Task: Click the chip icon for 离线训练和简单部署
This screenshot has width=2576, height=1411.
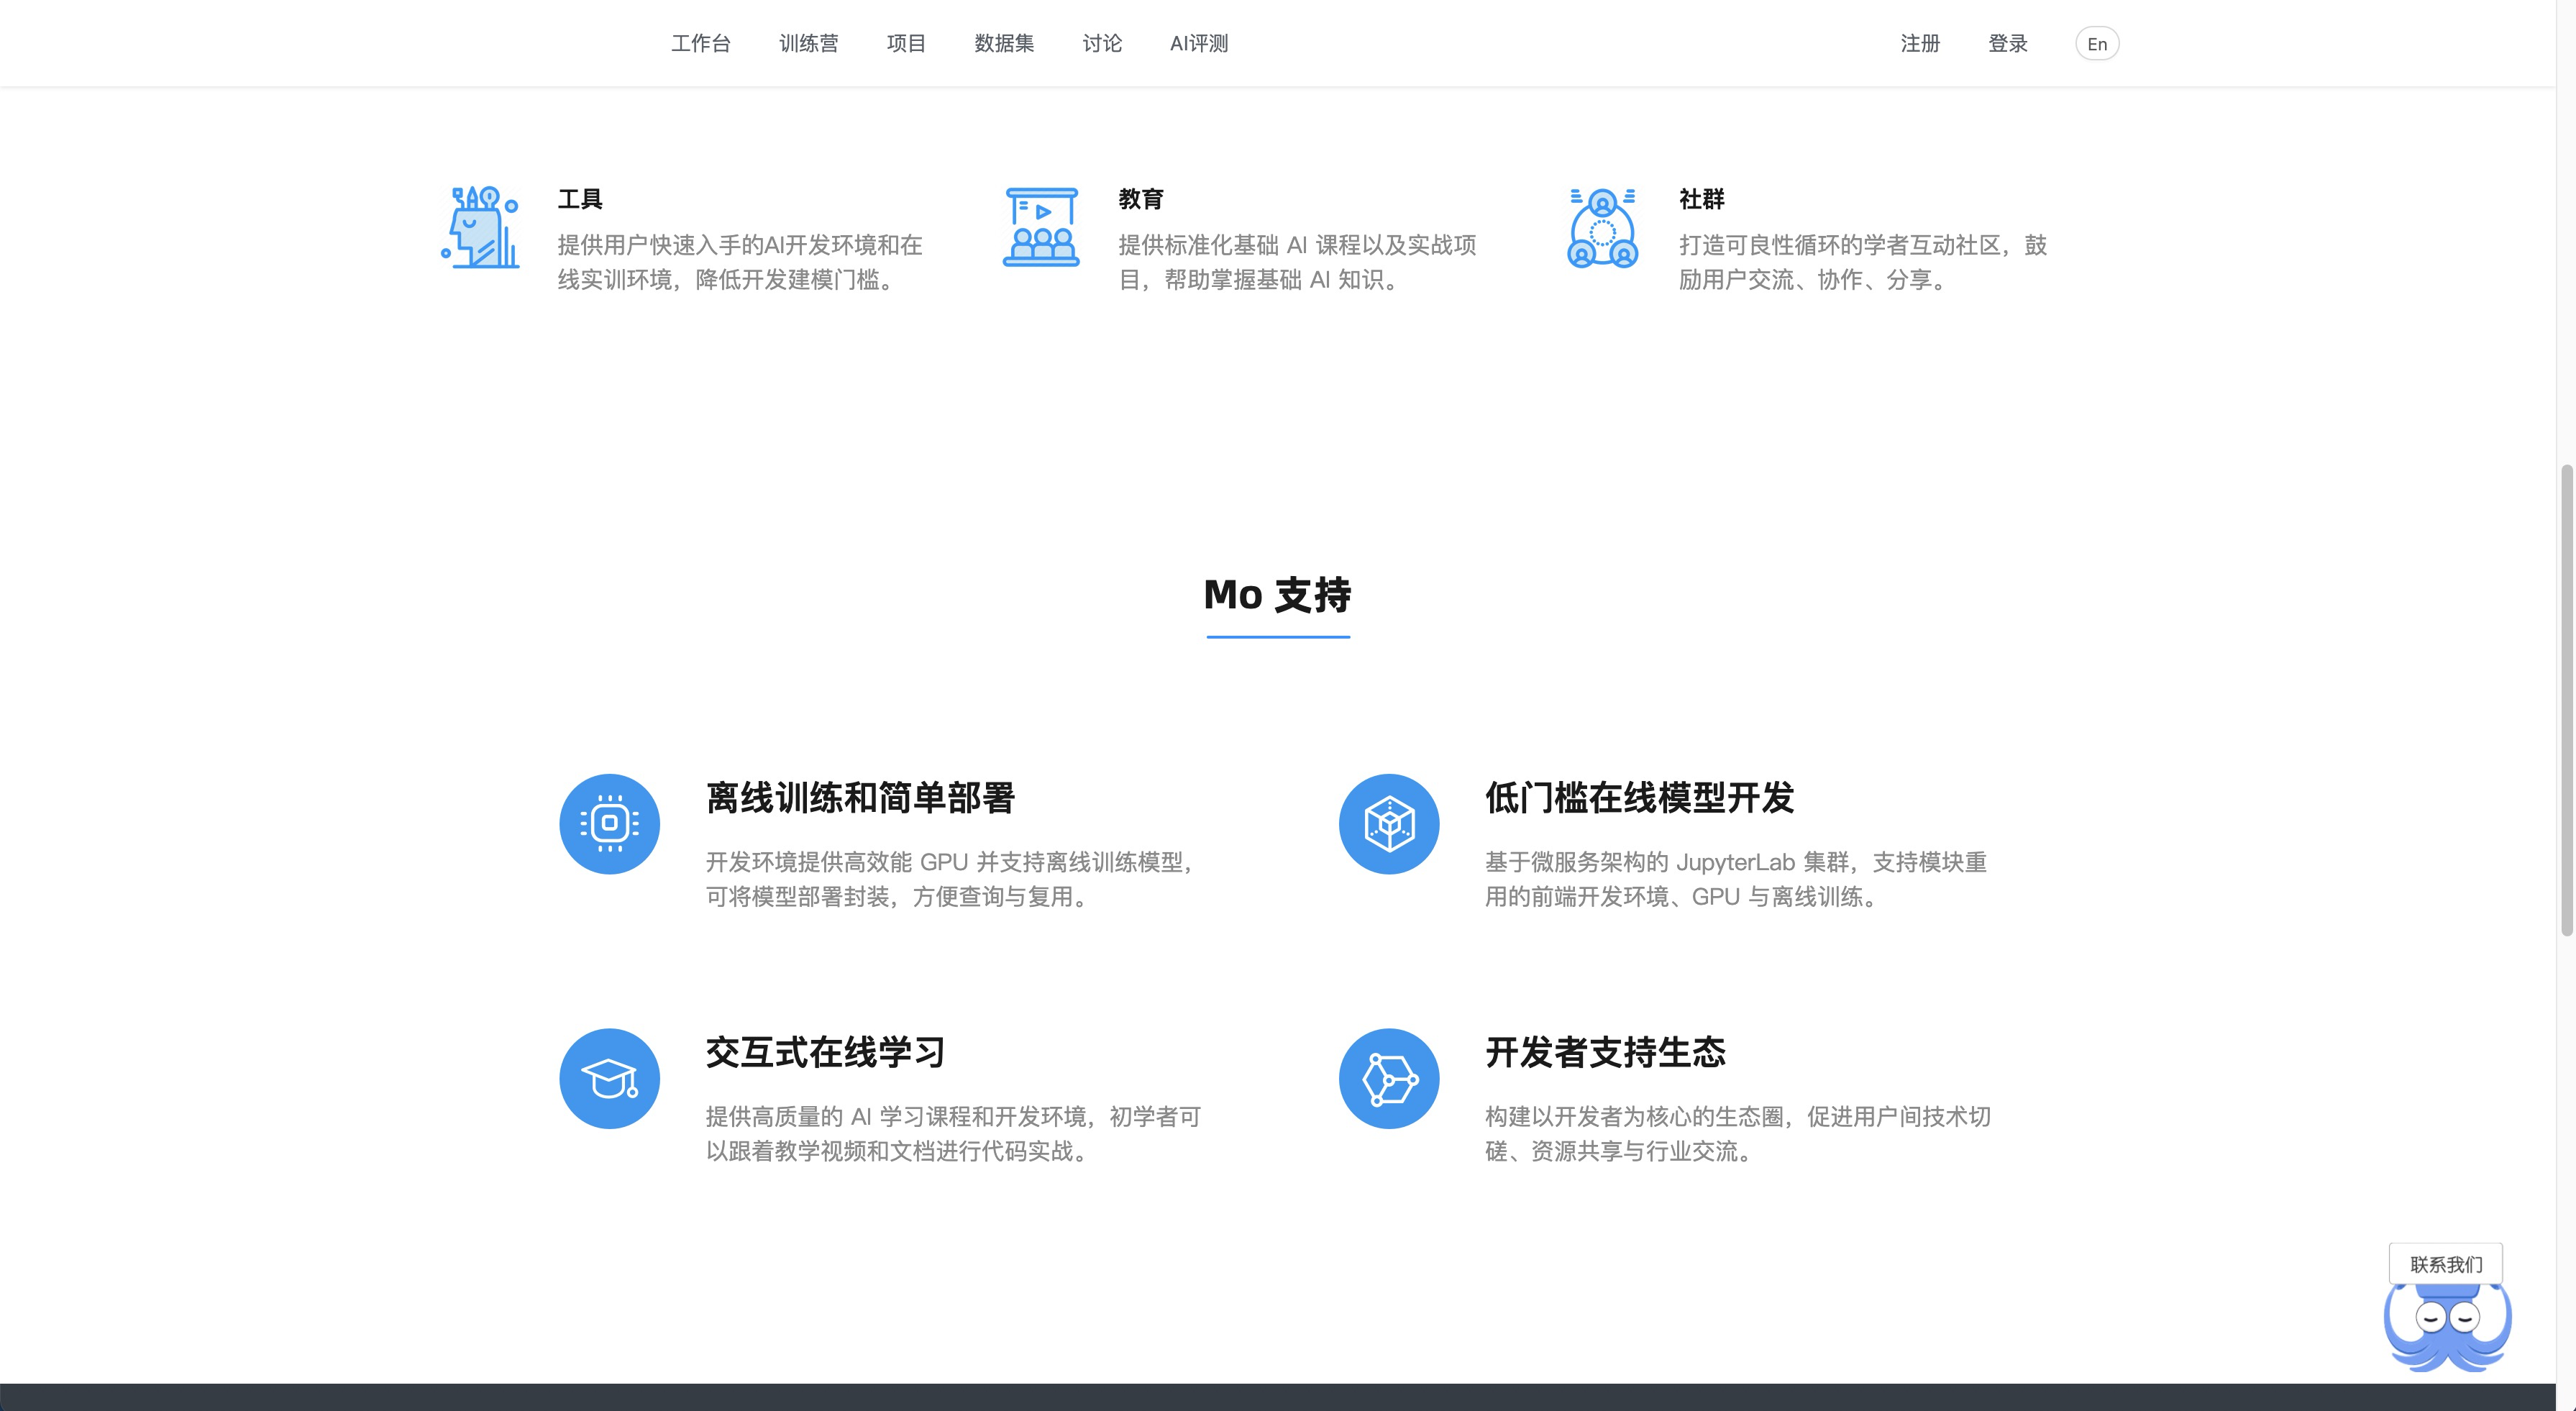Action: tap(609, 824)
